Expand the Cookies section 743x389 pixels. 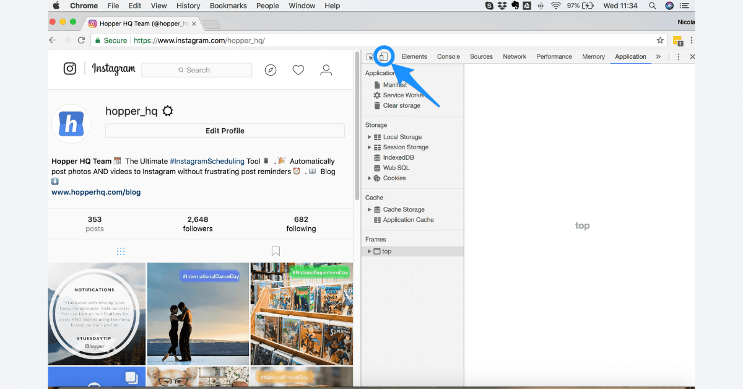click(x=370, y=178)
